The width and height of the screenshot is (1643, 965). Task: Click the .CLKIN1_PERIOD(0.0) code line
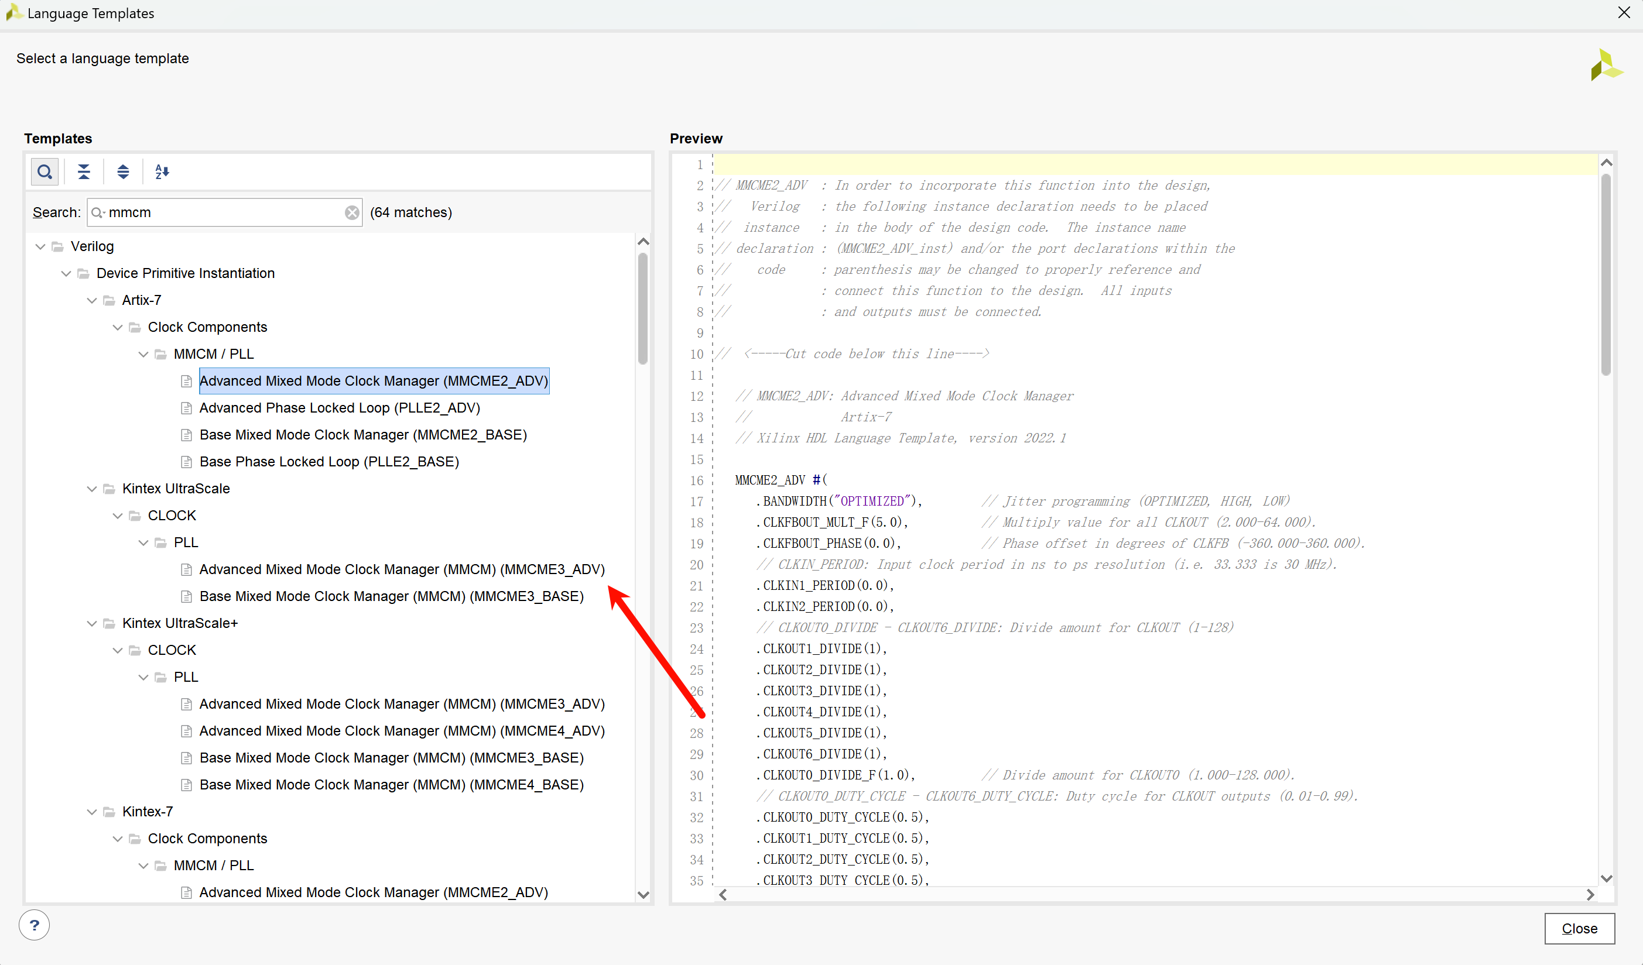click(x=825, y=586)
